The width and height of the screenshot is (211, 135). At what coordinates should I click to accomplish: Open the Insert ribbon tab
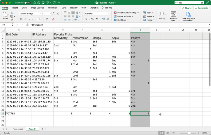tap(15, 8)
